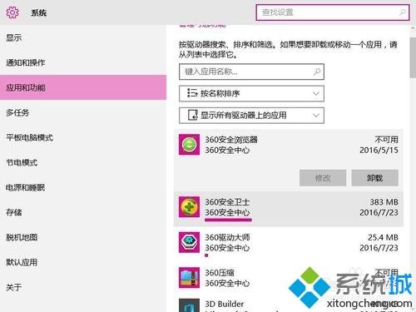
Task: Select the 360安全浏览器 app icon
Action: click(189, 145)
